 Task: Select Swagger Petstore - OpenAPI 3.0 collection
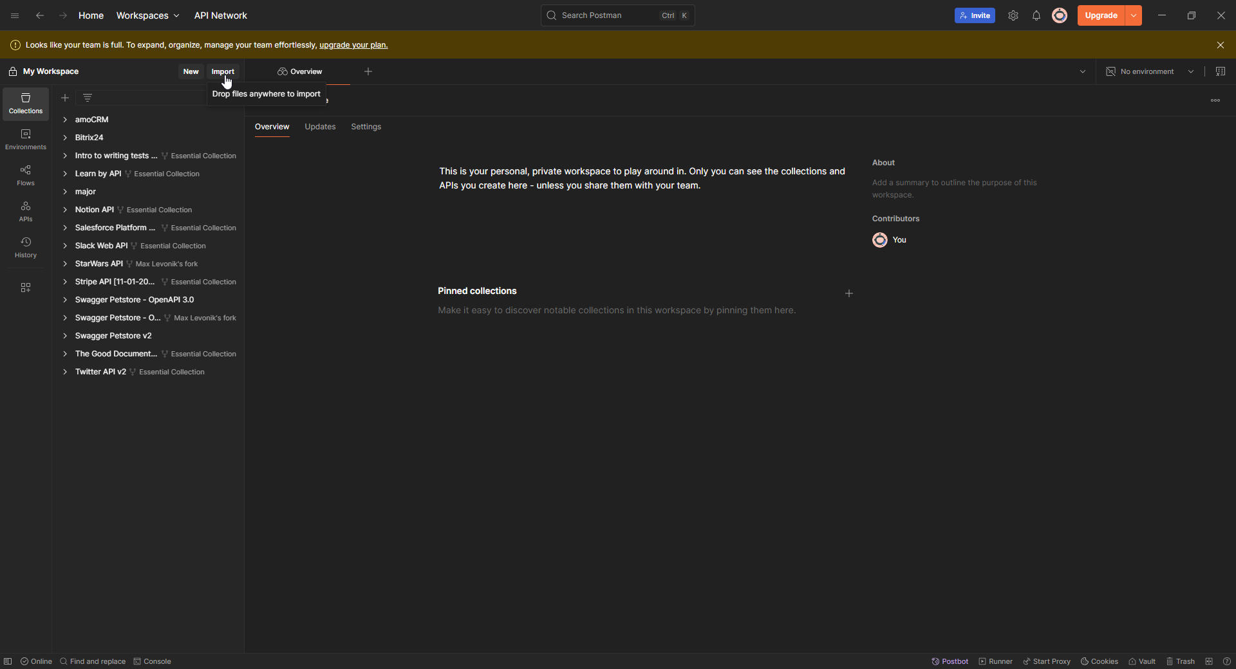135,300
